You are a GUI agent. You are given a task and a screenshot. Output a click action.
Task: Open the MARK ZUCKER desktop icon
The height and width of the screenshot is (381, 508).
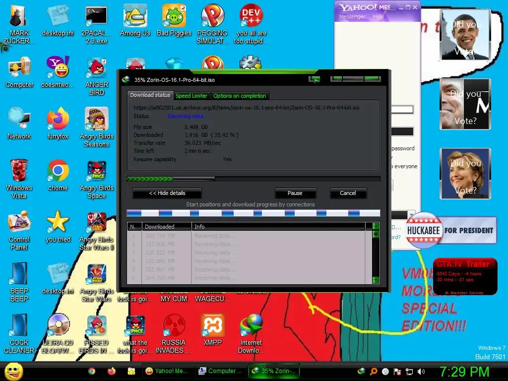[19, 23]
